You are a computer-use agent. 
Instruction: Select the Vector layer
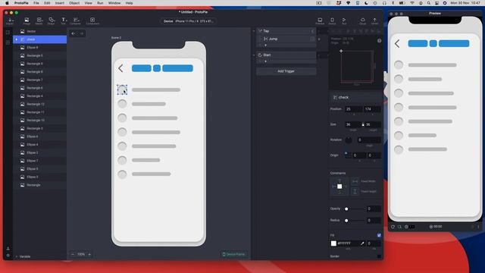pos(40,31)
